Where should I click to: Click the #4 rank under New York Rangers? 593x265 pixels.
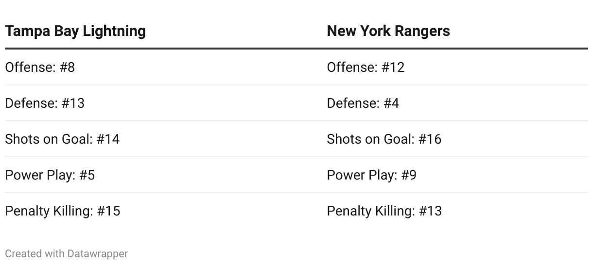coord(391,103)
